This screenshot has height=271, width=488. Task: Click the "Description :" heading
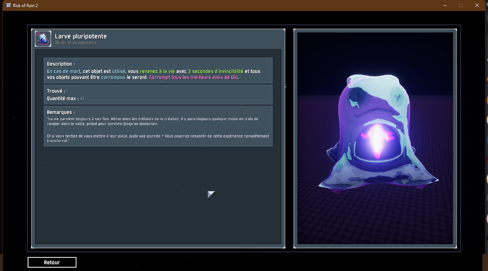(61, 64)
